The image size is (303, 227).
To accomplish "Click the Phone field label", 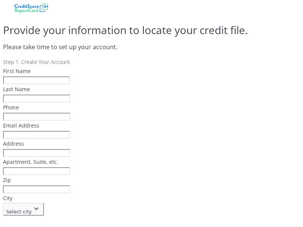I will pos(11,107).
